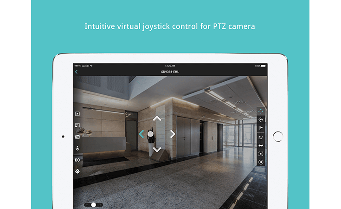Open the preset flag icon
341x209 pixels.
coord(261,128)
